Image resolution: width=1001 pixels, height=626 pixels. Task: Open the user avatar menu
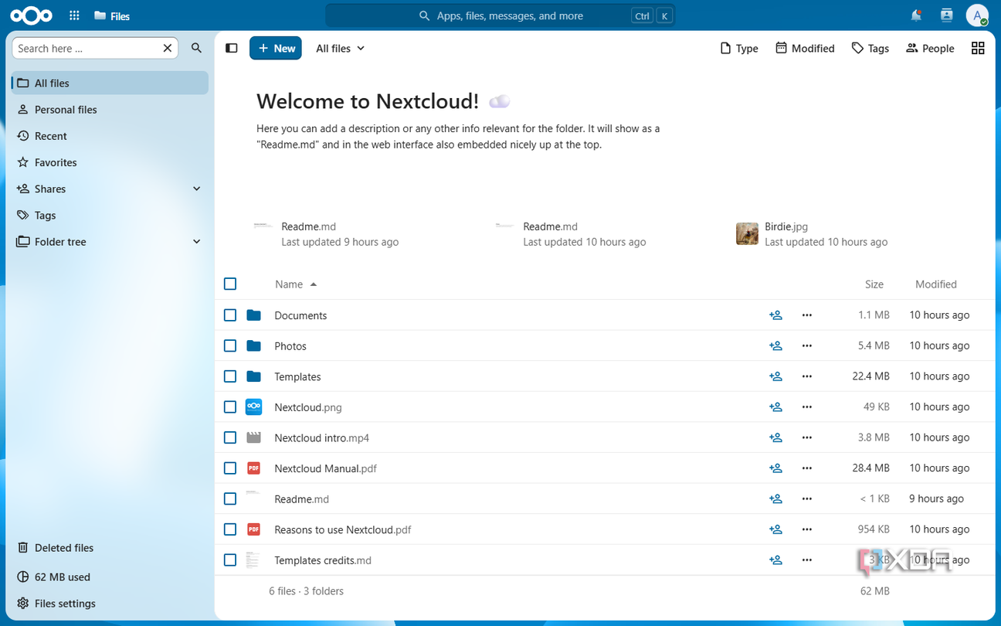click(977, 15)
